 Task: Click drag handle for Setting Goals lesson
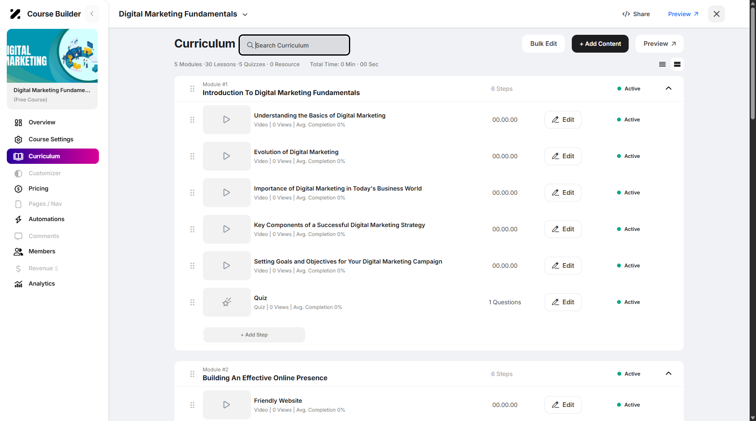coord(192,266)
